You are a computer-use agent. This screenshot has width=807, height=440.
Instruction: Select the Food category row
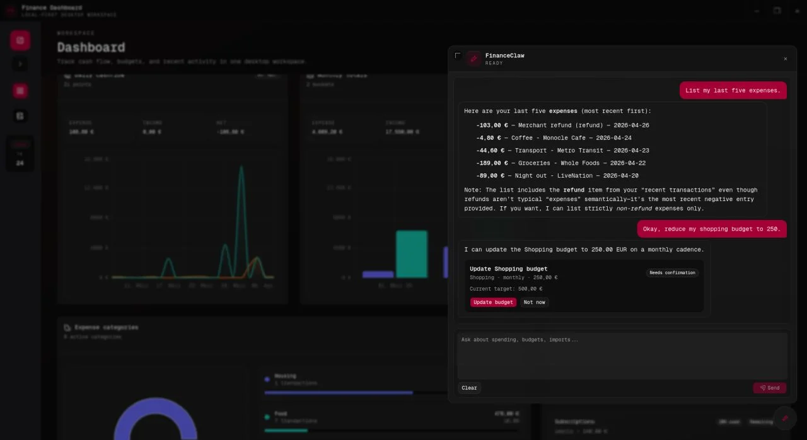point(391,422)
